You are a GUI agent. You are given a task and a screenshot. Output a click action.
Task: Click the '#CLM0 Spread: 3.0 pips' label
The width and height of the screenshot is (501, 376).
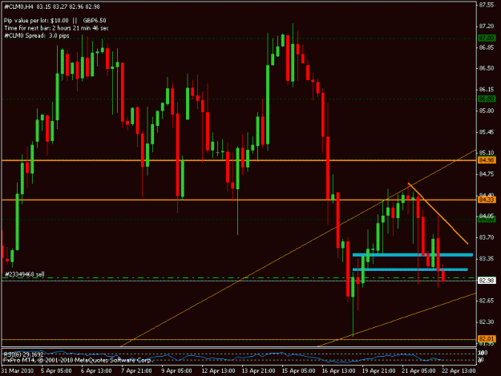coord(36,35)
